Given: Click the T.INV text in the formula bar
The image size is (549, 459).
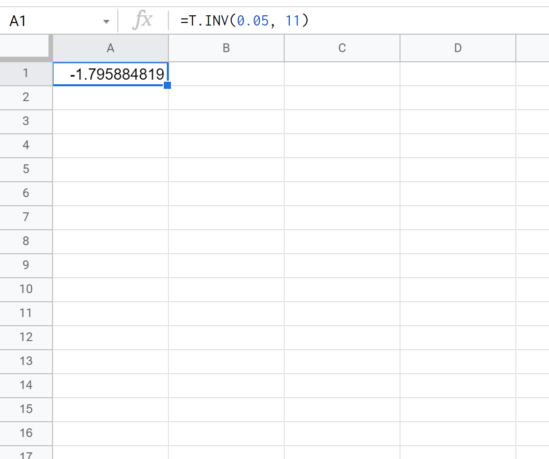Looking at the screenshot, I should [x=204, y=20].
